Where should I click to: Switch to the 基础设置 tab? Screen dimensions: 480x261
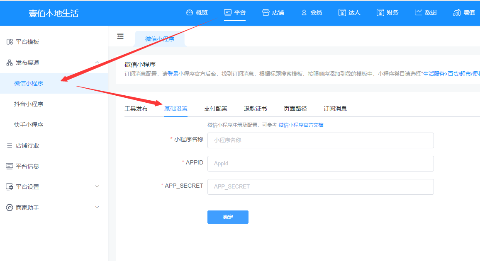pos(176,109)
